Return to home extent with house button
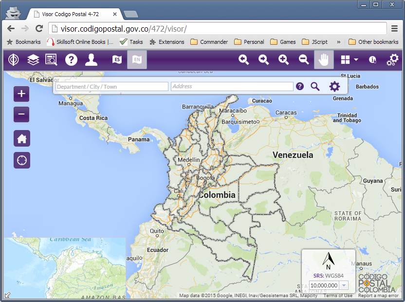This screenshot has width=405, height=302. pos(21,138)
